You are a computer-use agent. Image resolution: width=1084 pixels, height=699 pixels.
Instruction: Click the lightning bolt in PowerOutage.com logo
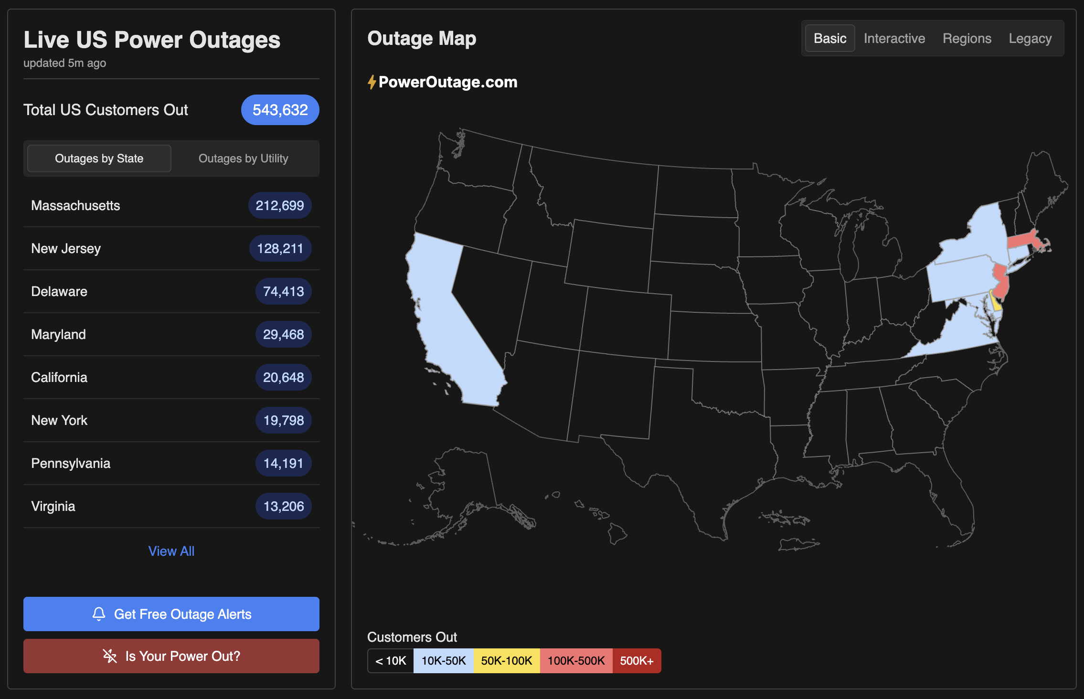pos(372,82)
